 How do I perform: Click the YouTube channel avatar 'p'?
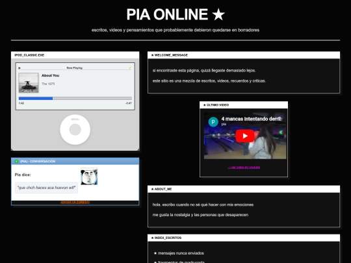tap(213, 121)
